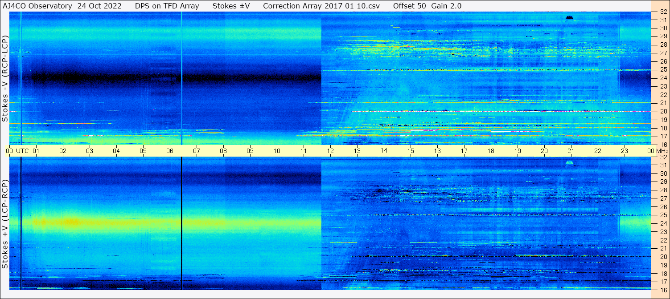The height and width of the screenshot is (299, 670).
Task: Select the 05 hour tick label
Action: pyautogui.click(x=143, y=151)
